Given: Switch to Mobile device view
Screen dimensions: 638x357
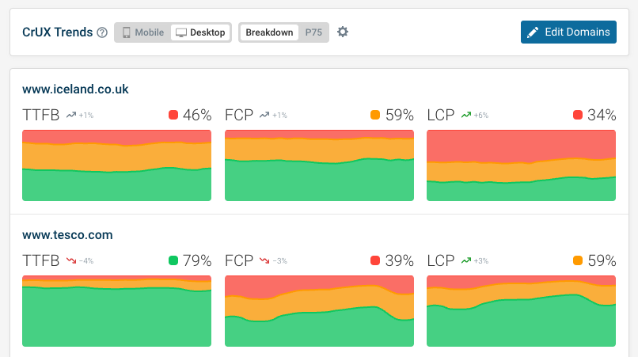Looking at the screenshot, I should (143, 32).
